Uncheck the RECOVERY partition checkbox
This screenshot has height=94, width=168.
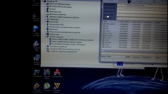click(103, 36)
